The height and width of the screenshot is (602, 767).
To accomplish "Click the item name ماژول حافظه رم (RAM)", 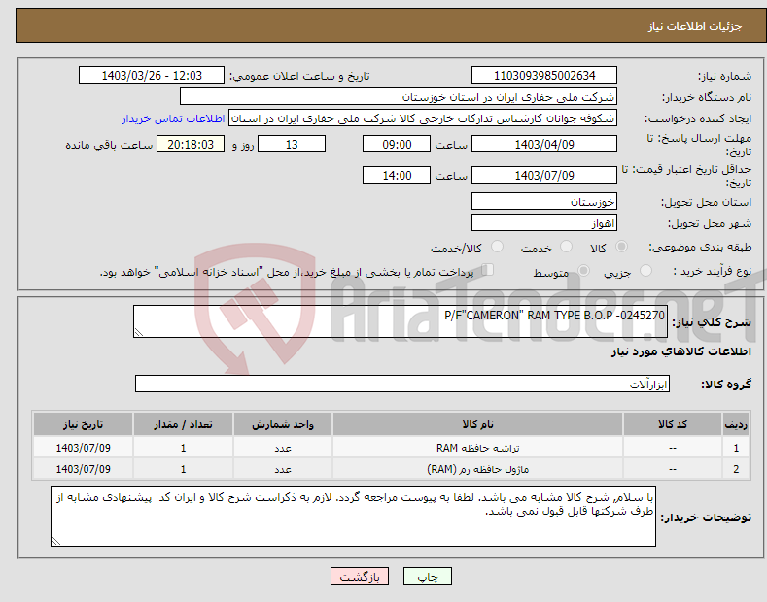I will [477, 469].
